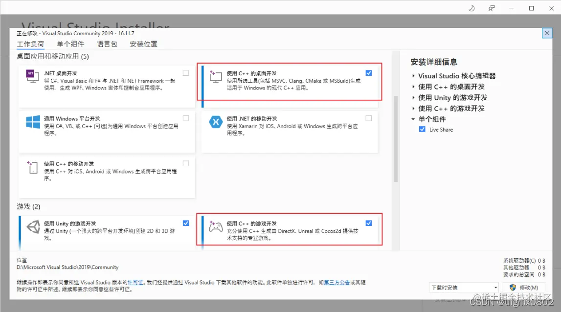This screenshot has width=561, height=312.
Task: Open the 许可证 license link
Action: (x=135, y=282)
